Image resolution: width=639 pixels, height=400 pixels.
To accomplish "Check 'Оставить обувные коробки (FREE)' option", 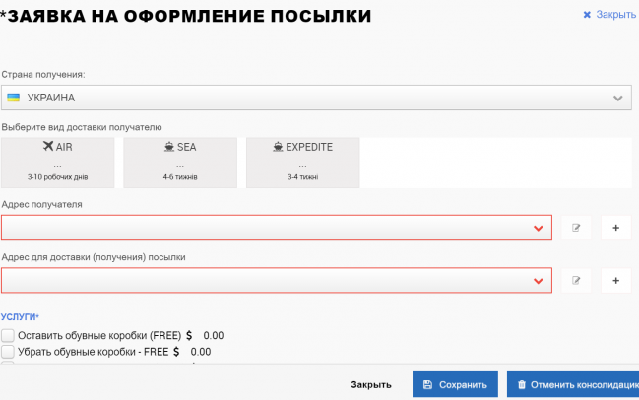I will click(8, 335).
